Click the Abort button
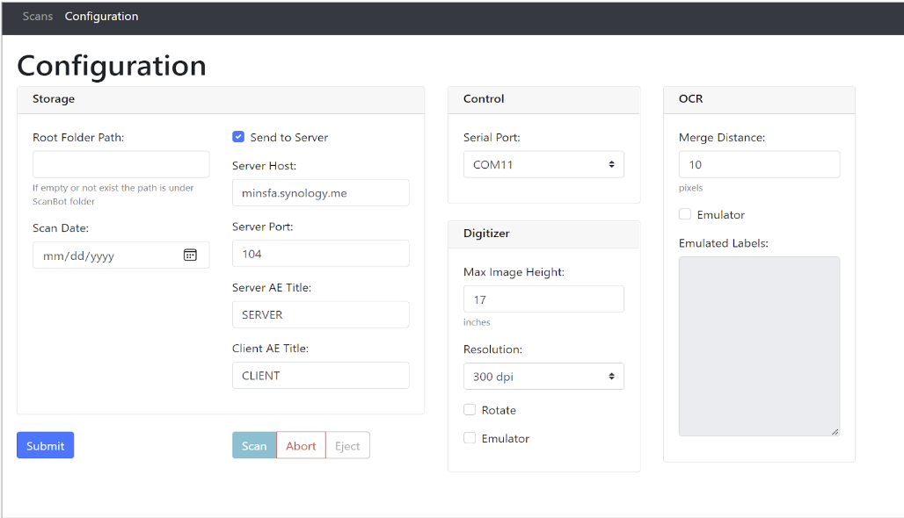The height and width of the screenshot is (518, 904). coord(301,445)
